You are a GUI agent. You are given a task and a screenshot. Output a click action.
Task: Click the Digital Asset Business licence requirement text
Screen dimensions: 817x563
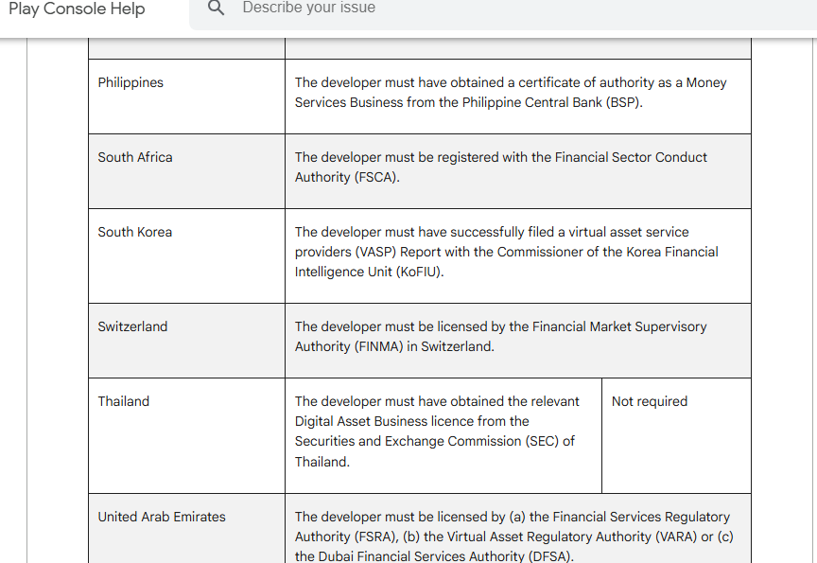437,431
